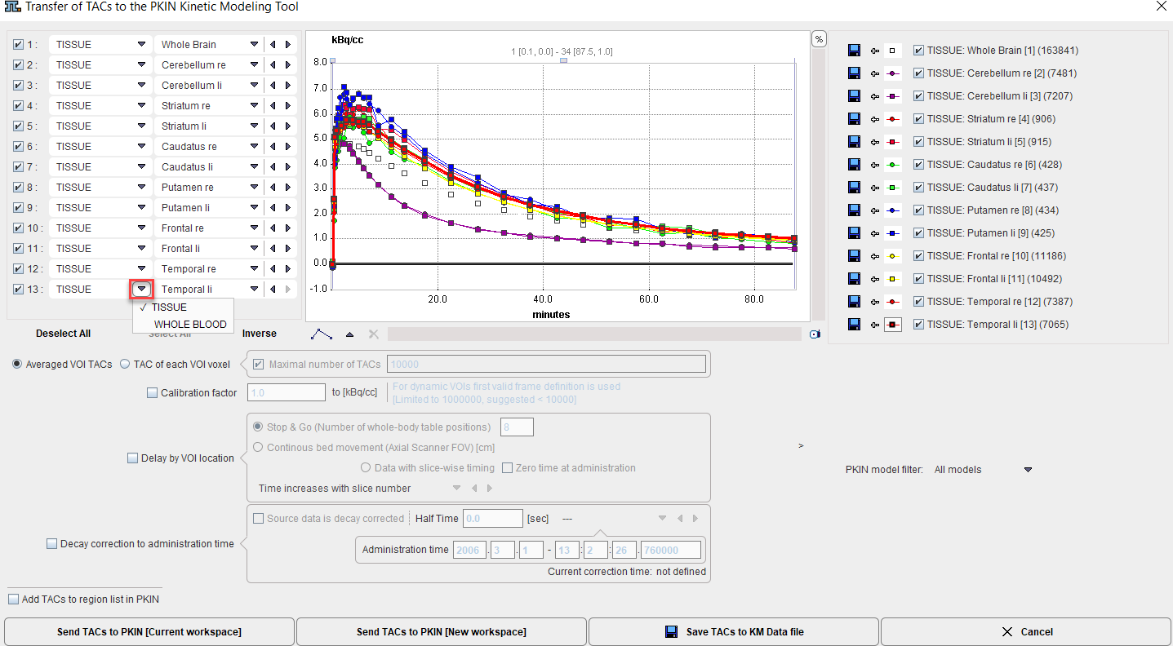Viewport: 1173px width, 646px height.
Task: Click the small up-triangle icon below the plot
Action: coord(349,334)
